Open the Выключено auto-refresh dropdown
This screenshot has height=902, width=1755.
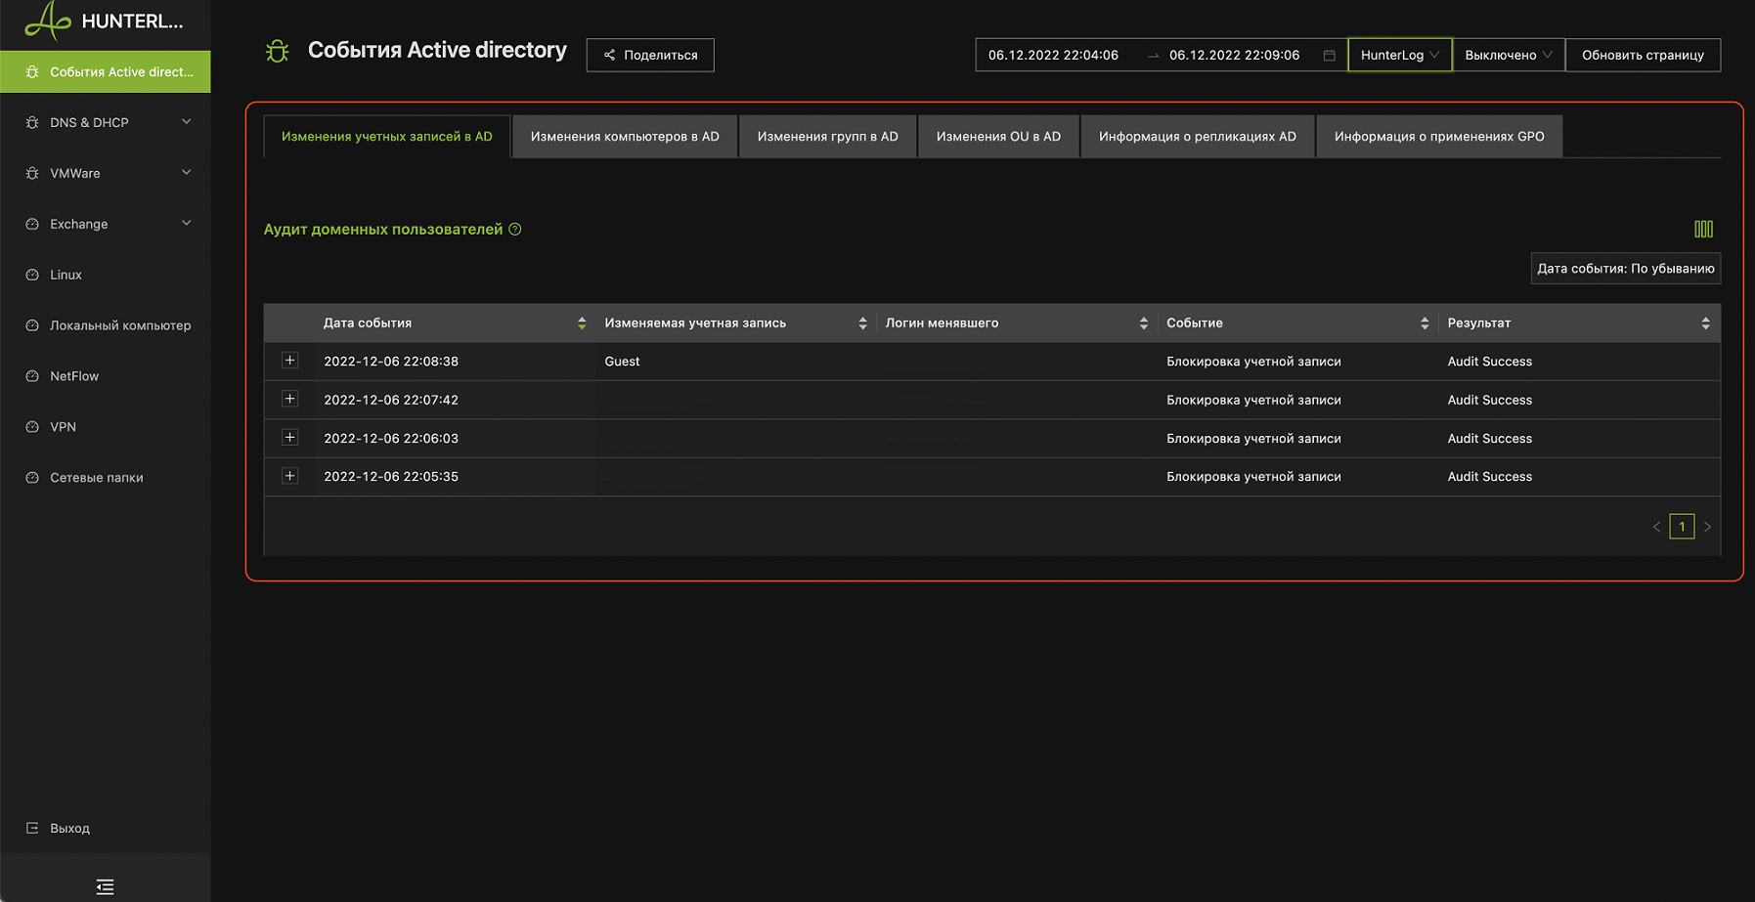1508,55
